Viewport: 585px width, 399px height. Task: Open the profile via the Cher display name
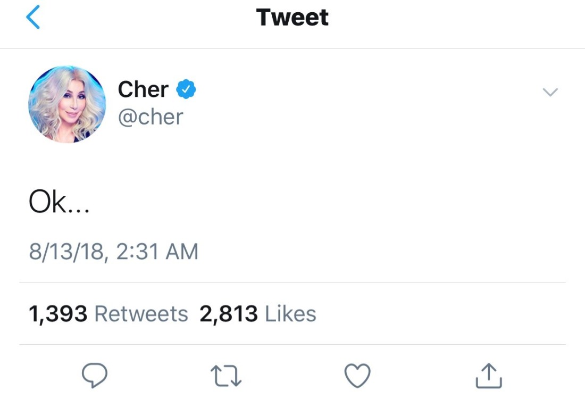[143, 89]
